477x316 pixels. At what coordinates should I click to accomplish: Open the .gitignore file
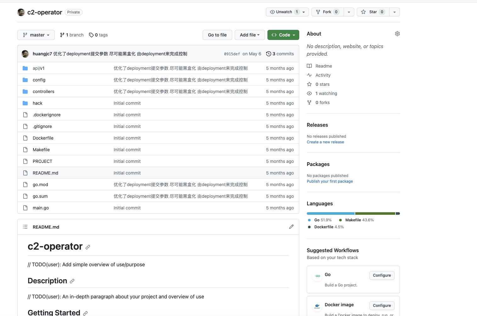[x=42, y=126]
